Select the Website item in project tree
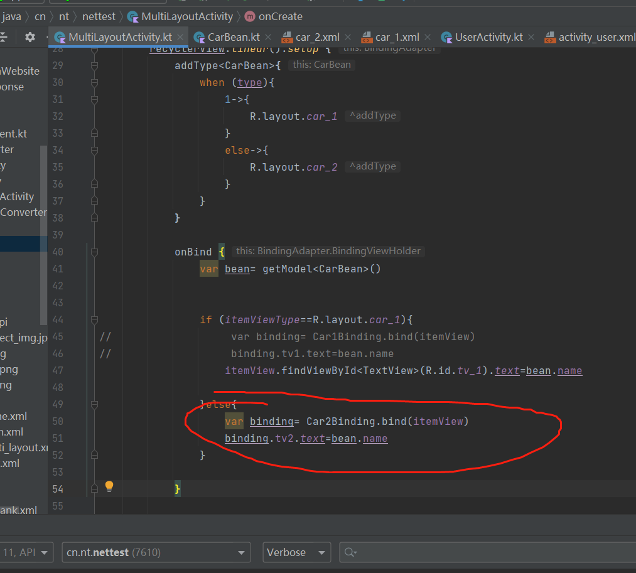This screenshot has height=573, width=636. [20, 71]
